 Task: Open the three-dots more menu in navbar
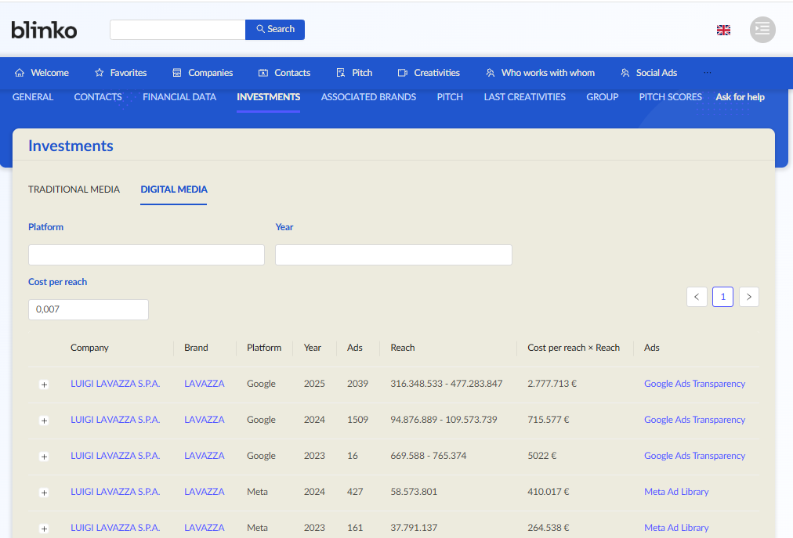pyautogui.click(x=707, y=73)
